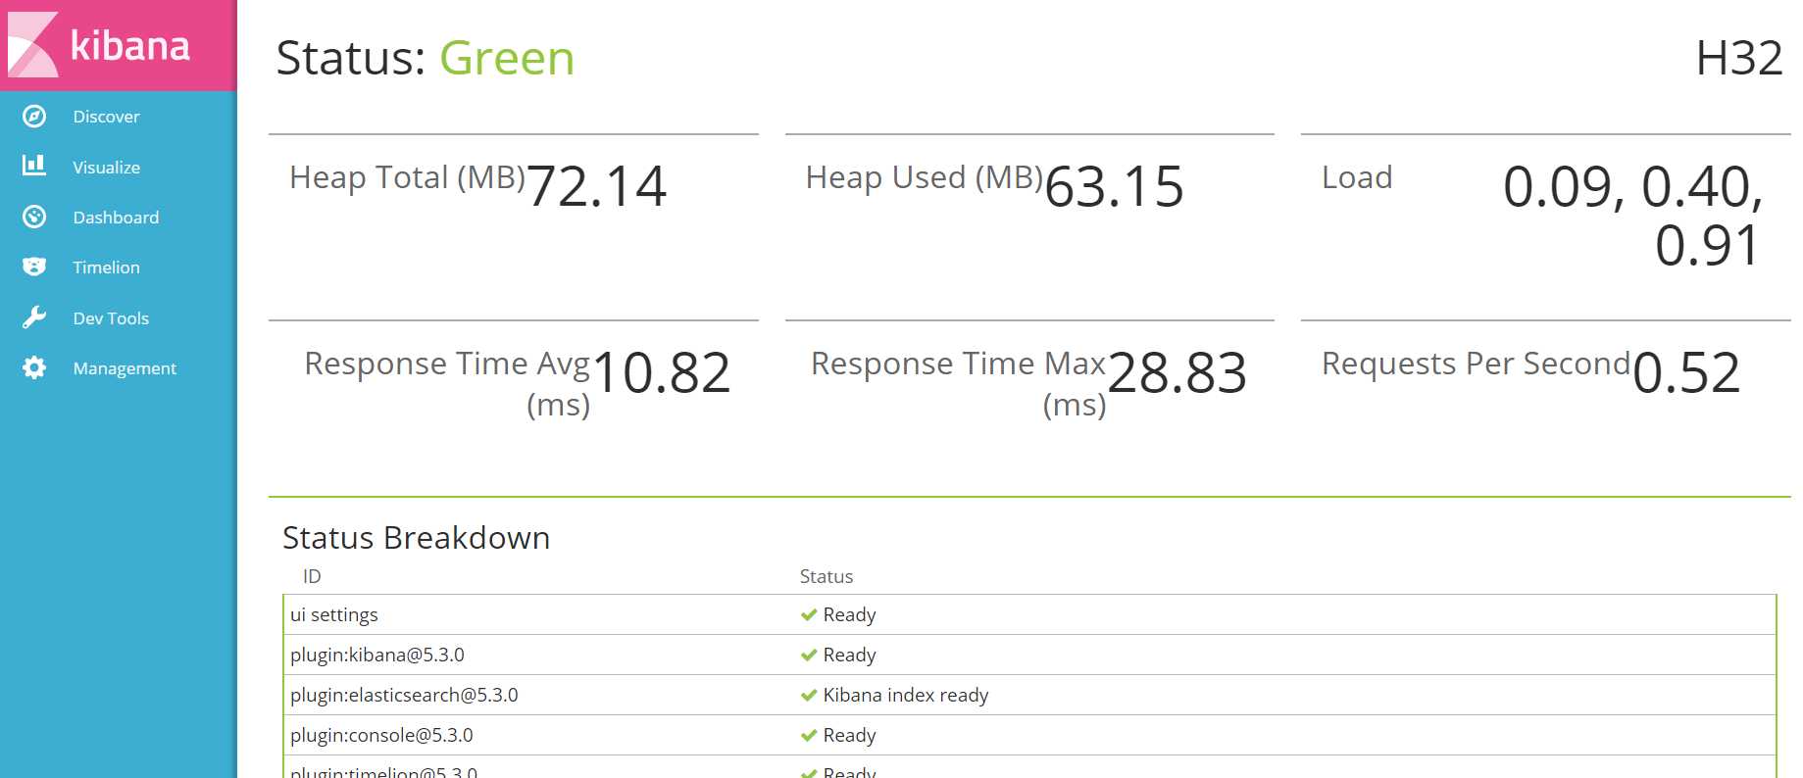Image resolution: width=1803 pixels, height=778 pixels.
Task: Click the Load metric label
Action: click(x=1357, y=177)
